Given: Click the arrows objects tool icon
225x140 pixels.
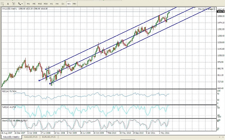Looking at the screenshot, I should pos(19,4).
